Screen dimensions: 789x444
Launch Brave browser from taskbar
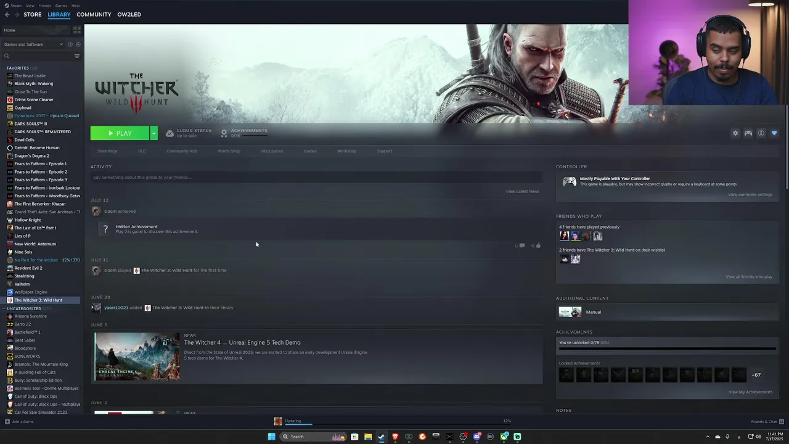(x=395, y=437)
